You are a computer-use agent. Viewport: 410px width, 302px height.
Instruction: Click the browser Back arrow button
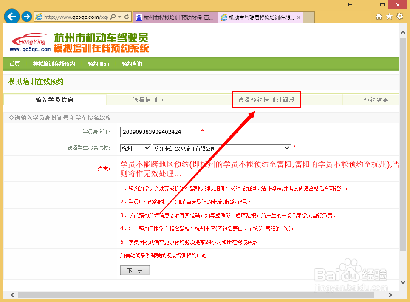[12, 17]
